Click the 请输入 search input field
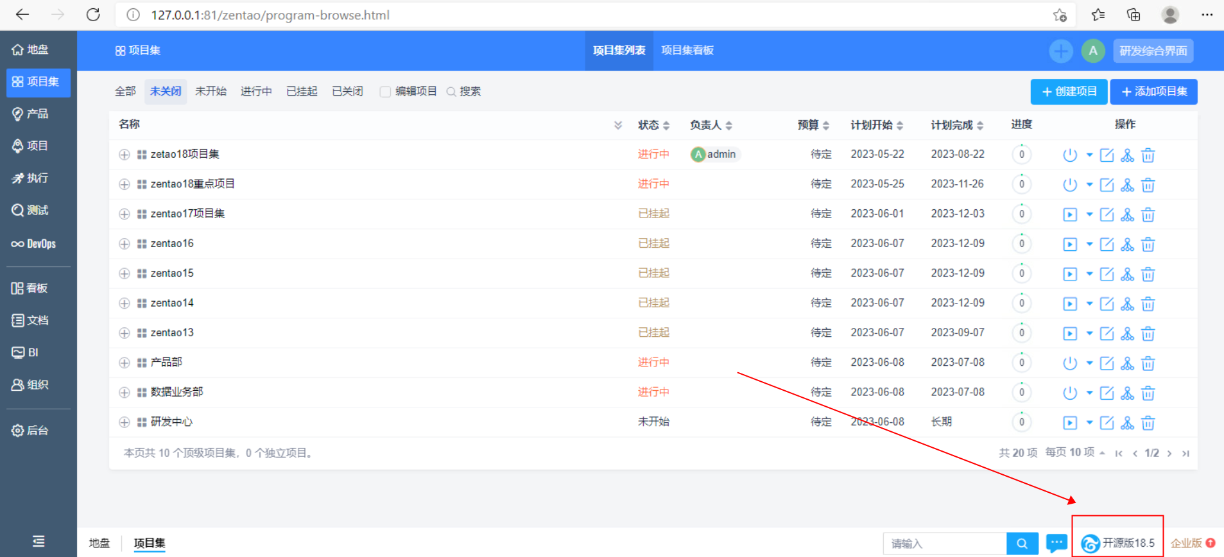The height and width of the screenshot is (557, 1224). pyautogui.click(x=944, y=544)
